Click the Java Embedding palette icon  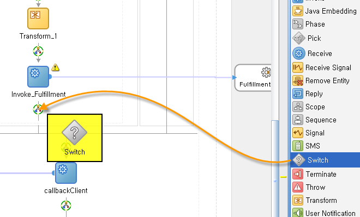(298, 11)
